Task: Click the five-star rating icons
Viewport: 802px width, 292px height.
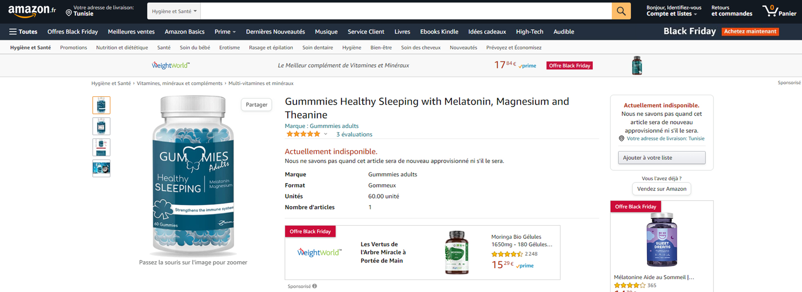Action: [x=303, y=134]
